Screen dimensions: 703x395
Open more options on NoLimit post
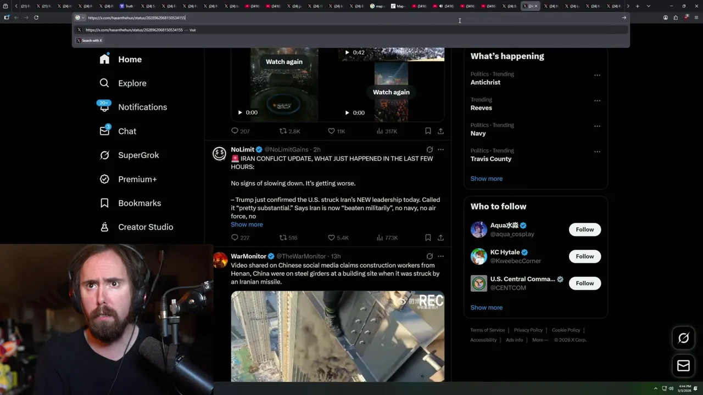[x=440, y=149]
